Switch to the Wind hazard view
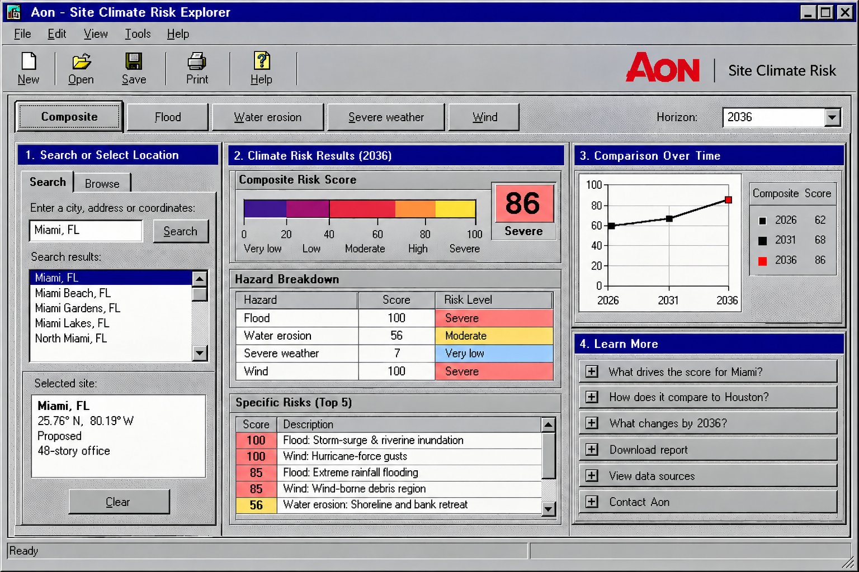 click(484, 117)
